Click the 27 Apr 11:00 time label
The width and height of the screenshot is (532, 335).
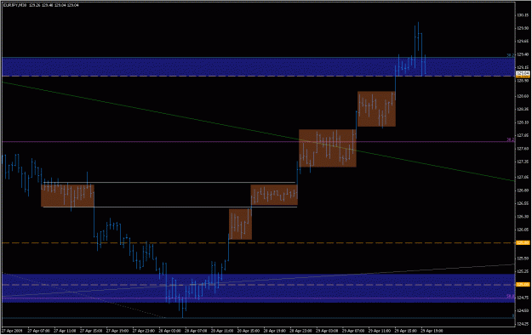tap(65, 331)
